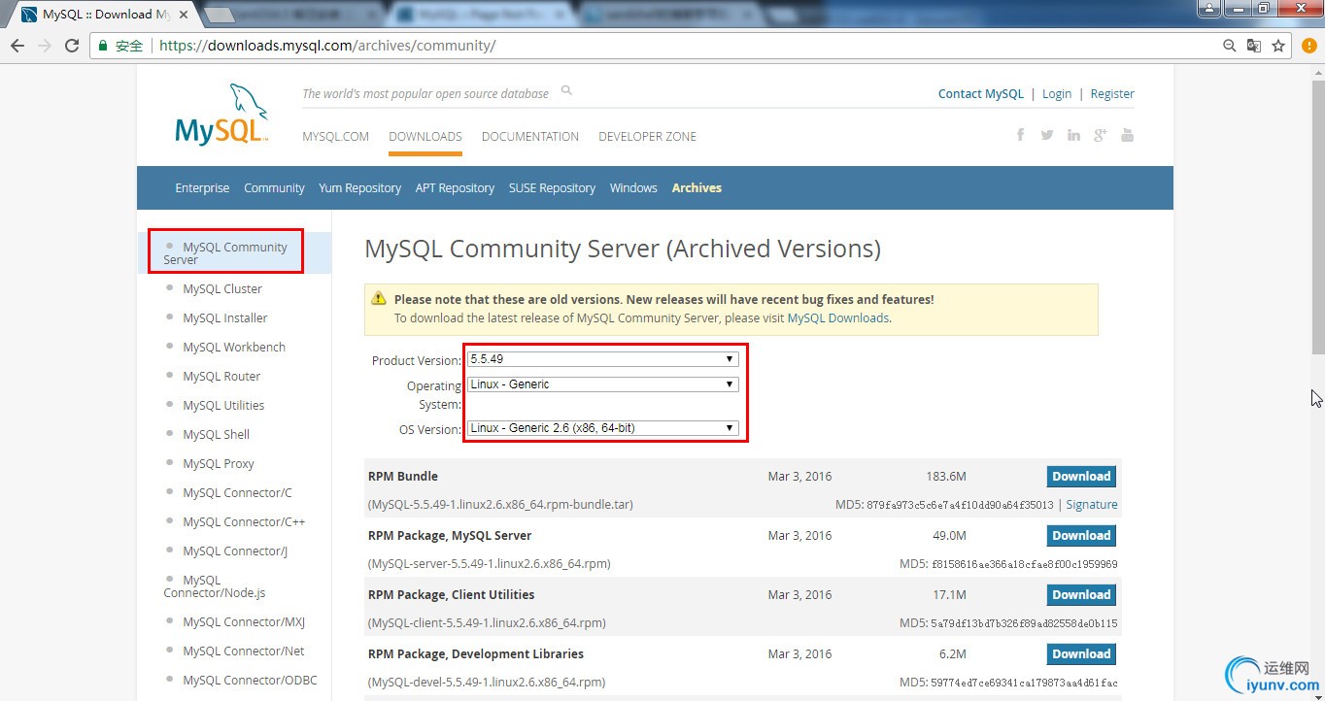Screen dimensions: 1325x701
Task: Click the Chrome user profile icon
Action: coord(1207,8)
